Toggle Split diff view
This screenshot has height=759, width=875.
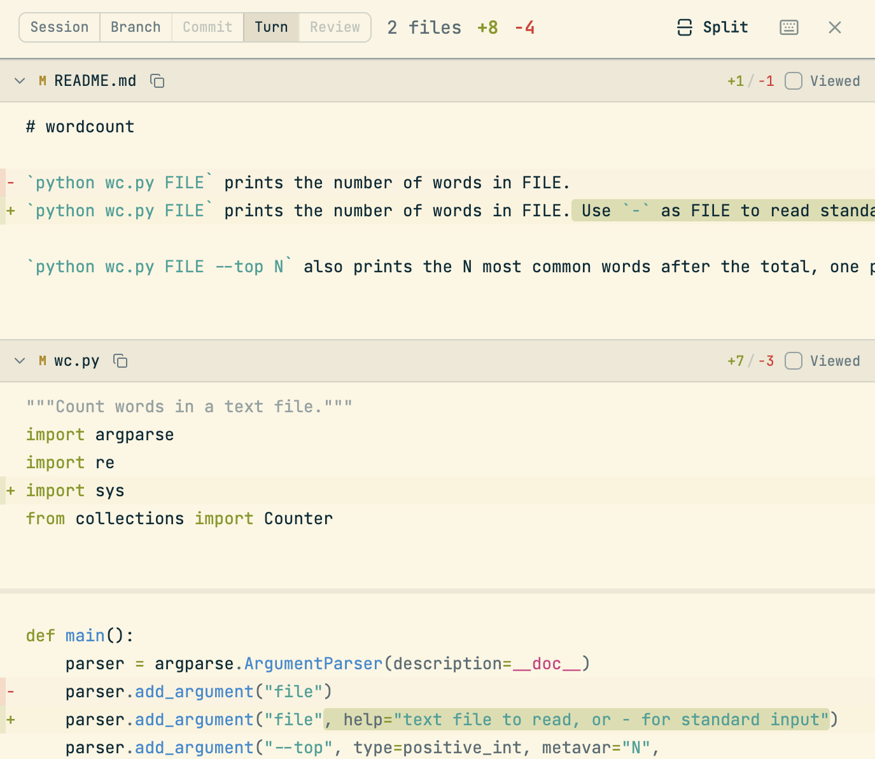click(x=712, y=27)
